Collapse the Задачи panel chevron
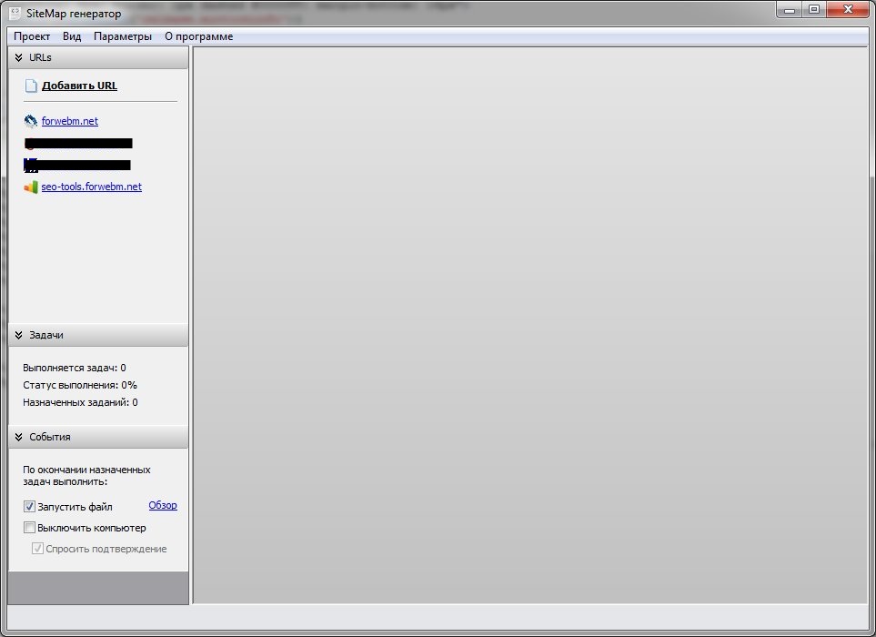Screen dimensions: 876x637 pyautogui.click(x=18, y=335)
